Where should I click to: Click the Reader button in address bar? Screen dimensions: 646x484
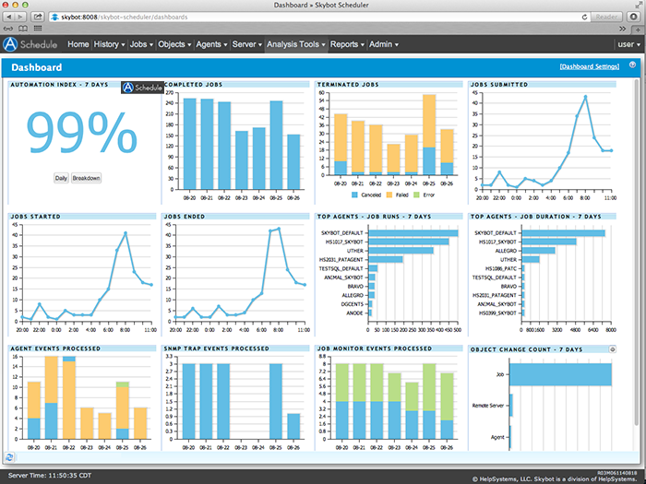(606, 17)
